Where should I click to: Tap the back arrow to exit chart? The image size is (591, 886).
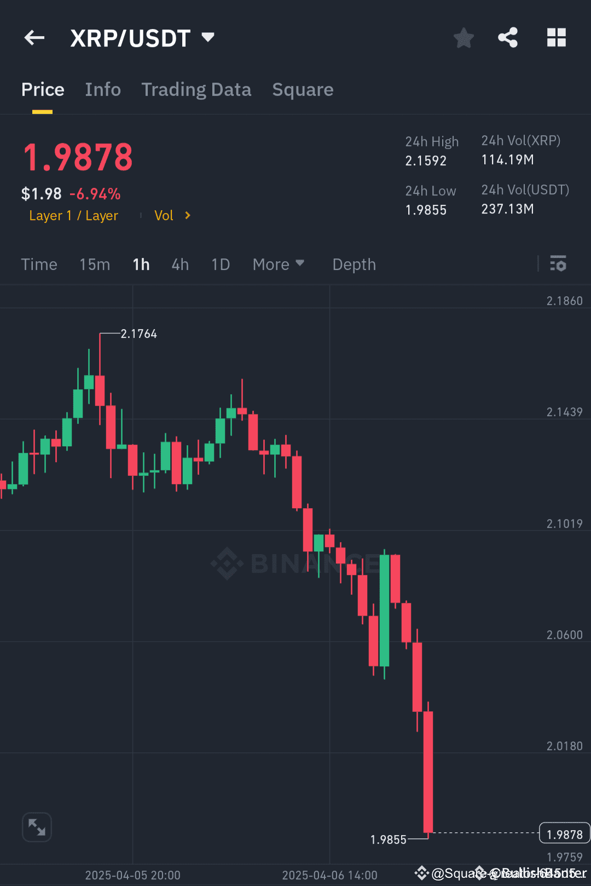(34, 37)
